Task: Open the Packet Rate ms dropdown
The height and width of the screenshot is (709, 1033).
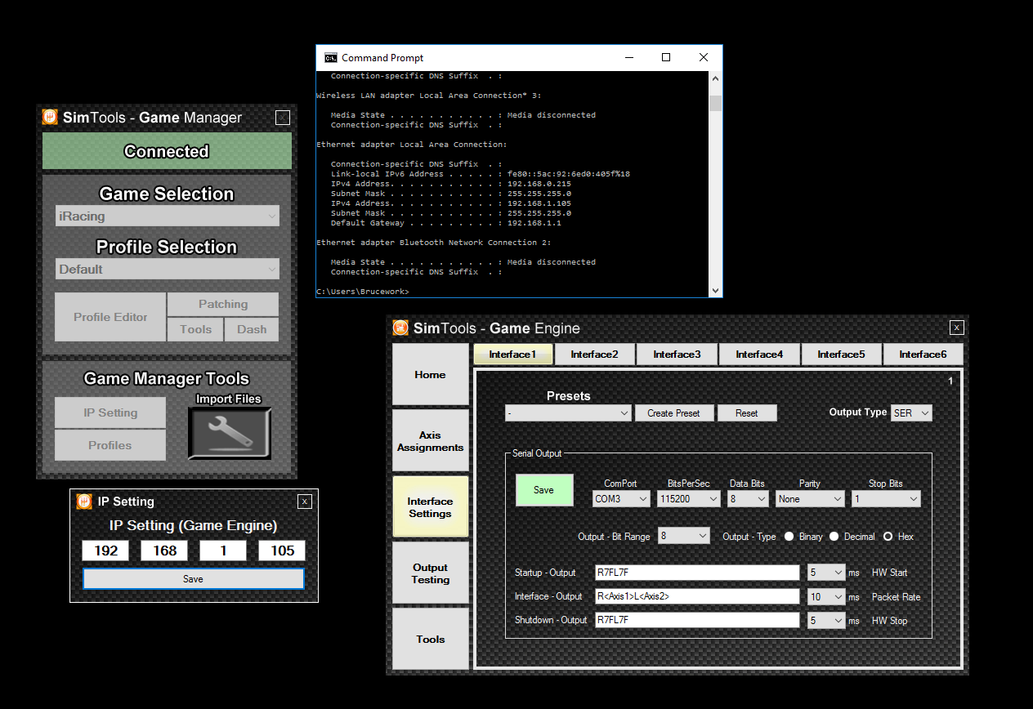Action: [825, 597]
